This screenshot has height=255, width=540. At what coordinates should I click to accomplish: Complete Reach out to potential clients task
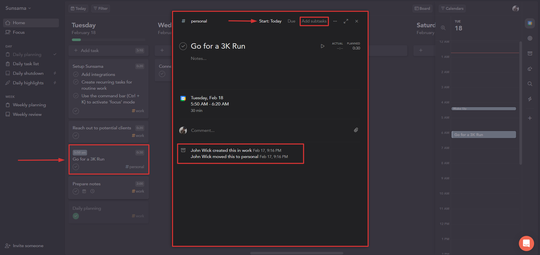[x=76, y=136]
